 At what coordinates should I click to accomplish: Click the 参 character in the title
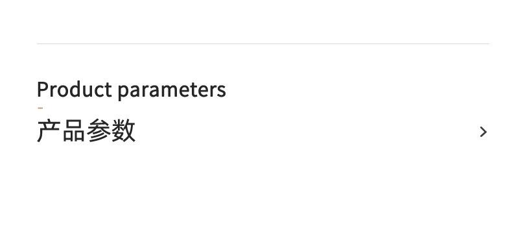click(99, 130)
